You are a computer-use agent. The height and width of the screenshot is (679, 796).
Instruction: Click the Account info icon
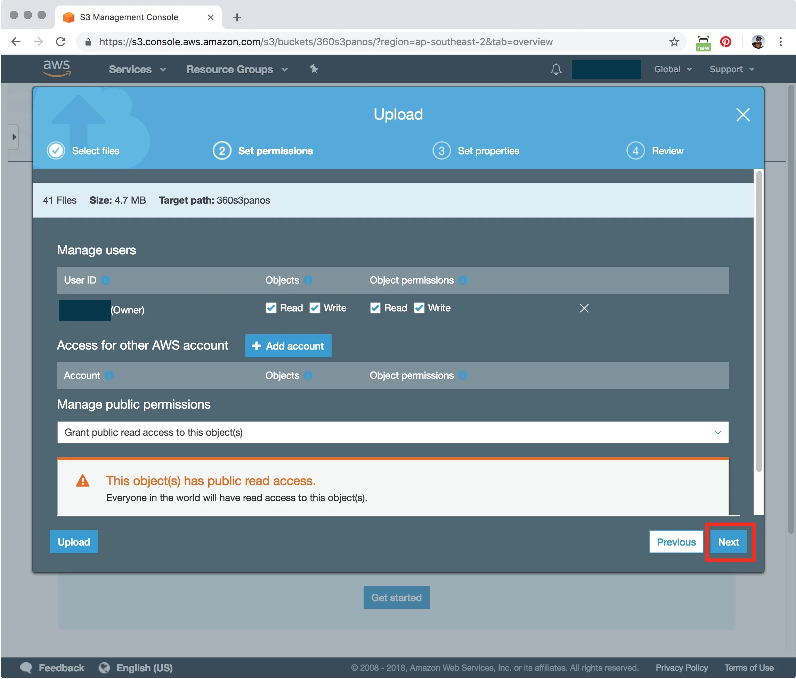[x=109, y=376]
